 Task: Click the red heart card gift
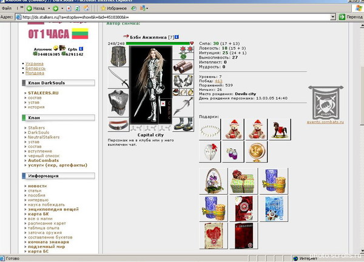pyautogui.click(x=214, y=235)
